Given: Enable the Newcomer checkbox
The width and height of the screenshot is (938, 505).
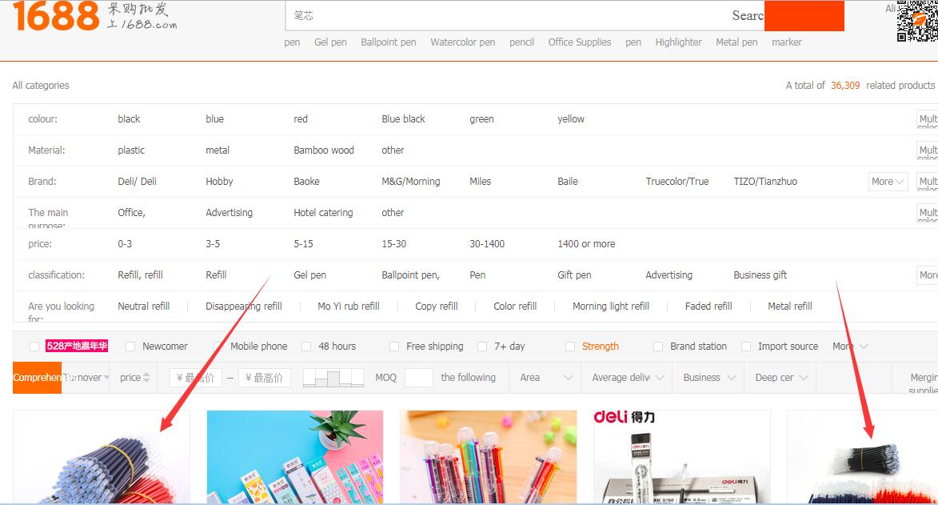Looking at the screenshot, I should [130, 347].
